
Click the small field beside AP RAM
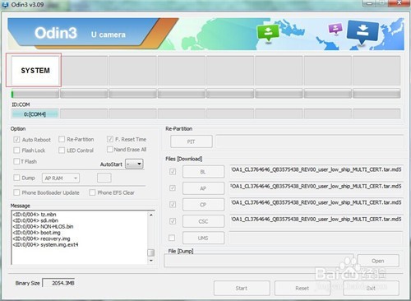(104, 178)
